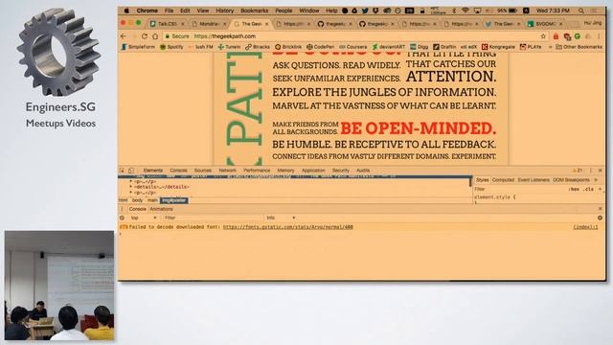Click the DevTools warnings count badge
The width and height of the screenshot is (613, 345).
(x=578, y=171)
